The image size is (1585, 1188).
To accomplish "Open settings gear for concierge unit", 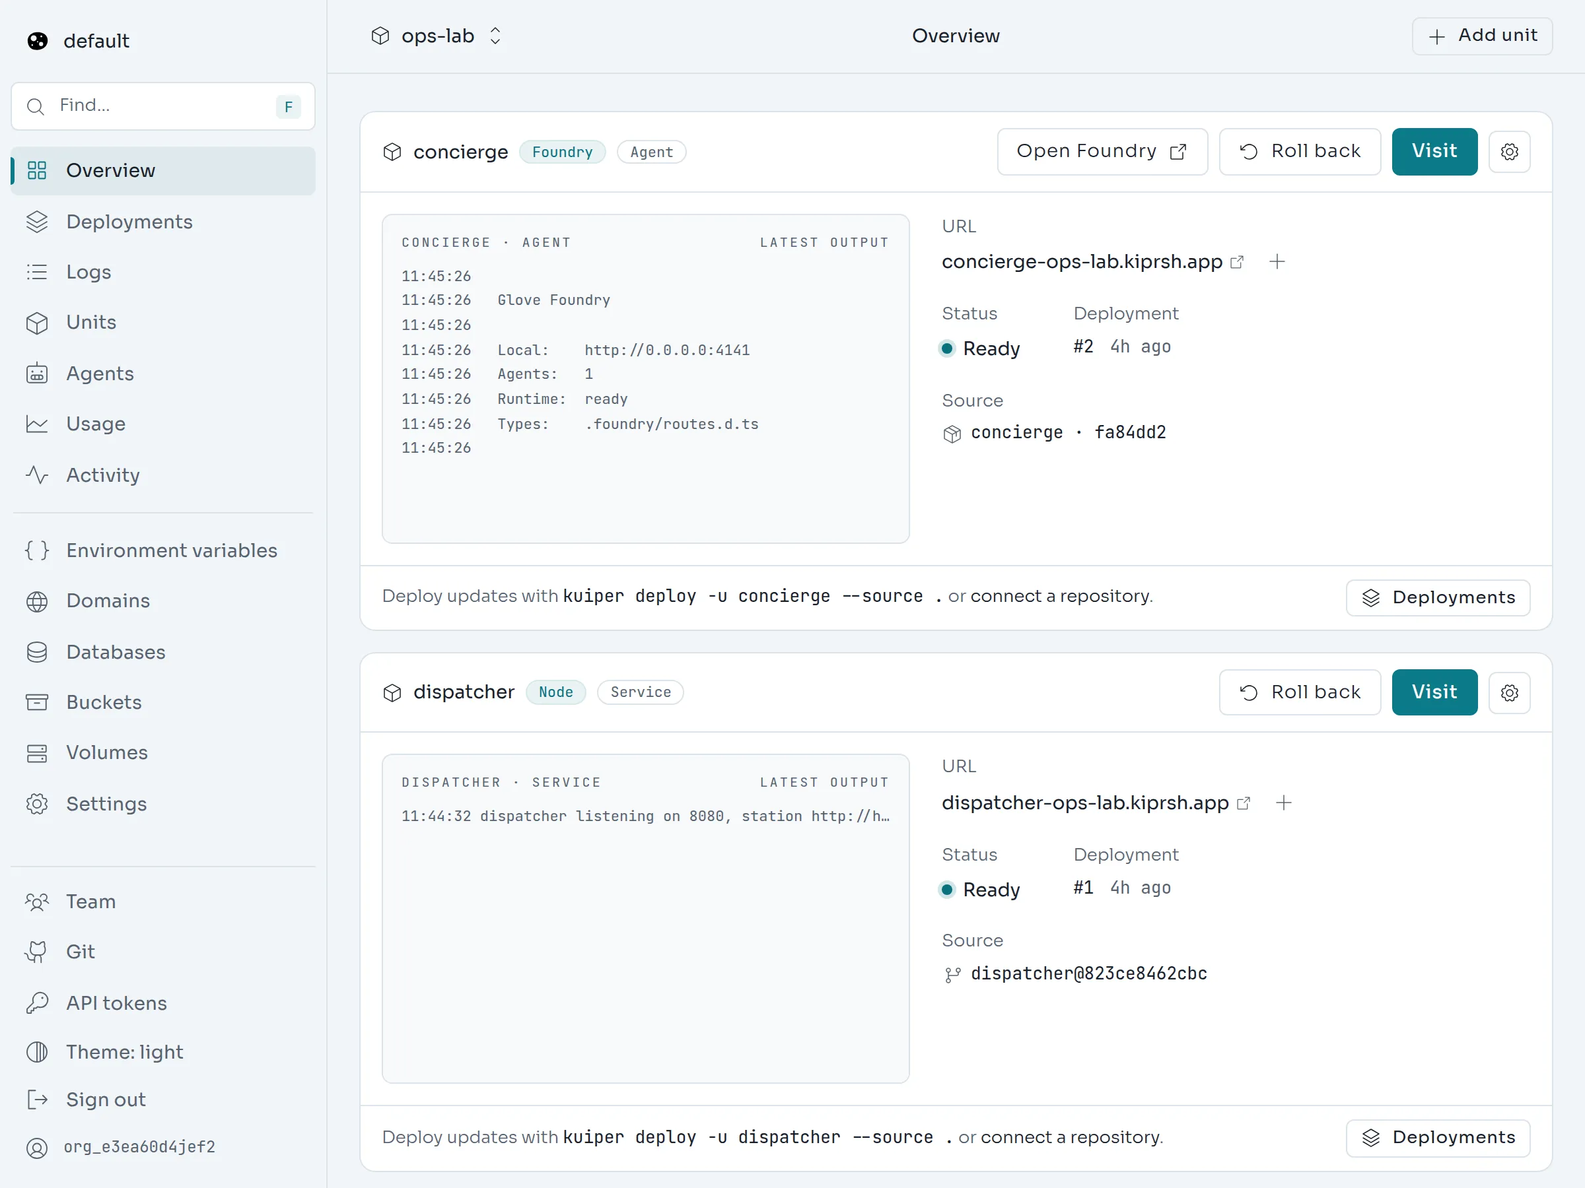I will tap(1509, 152).
